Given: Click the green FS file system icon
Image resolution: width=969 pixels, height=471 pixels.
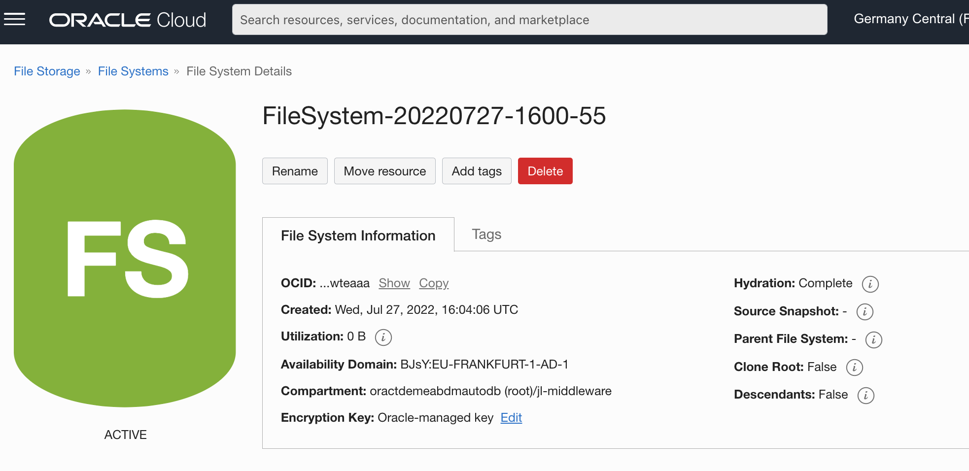Looking at the screenshot, I should 125,258.
